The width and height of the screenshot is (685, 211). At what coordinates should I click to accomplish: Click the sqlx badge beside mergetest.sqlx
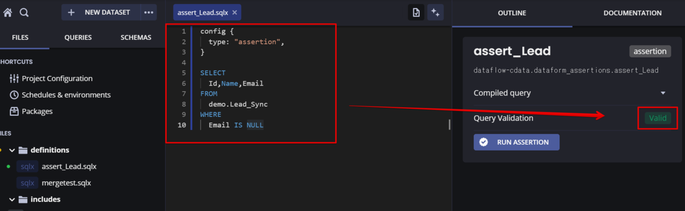coord(27,183)
